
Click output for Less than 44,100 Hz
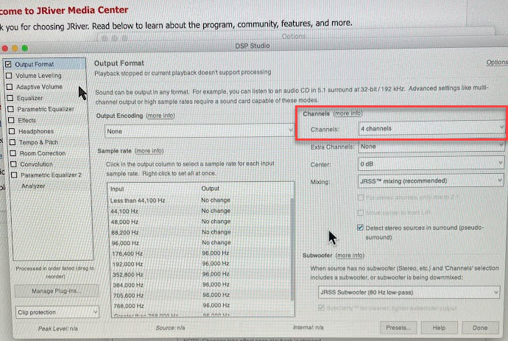click(216, 200)
